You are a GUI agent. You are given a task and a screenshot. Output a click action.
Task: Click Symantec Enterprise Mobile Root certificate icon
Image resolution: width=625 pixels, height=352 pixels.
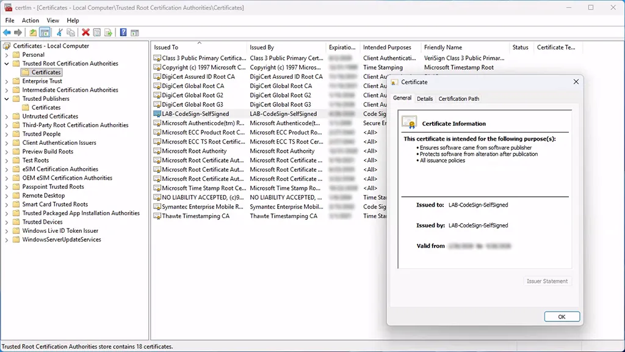157,207
